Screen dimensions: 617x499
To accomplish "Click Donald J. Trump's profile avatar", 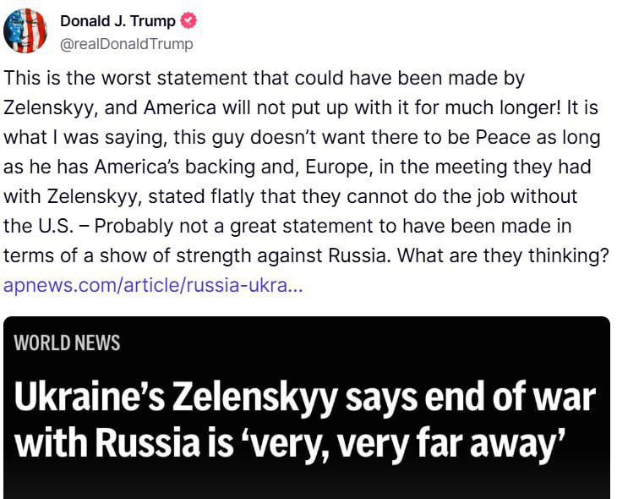I will coord(25,31).
